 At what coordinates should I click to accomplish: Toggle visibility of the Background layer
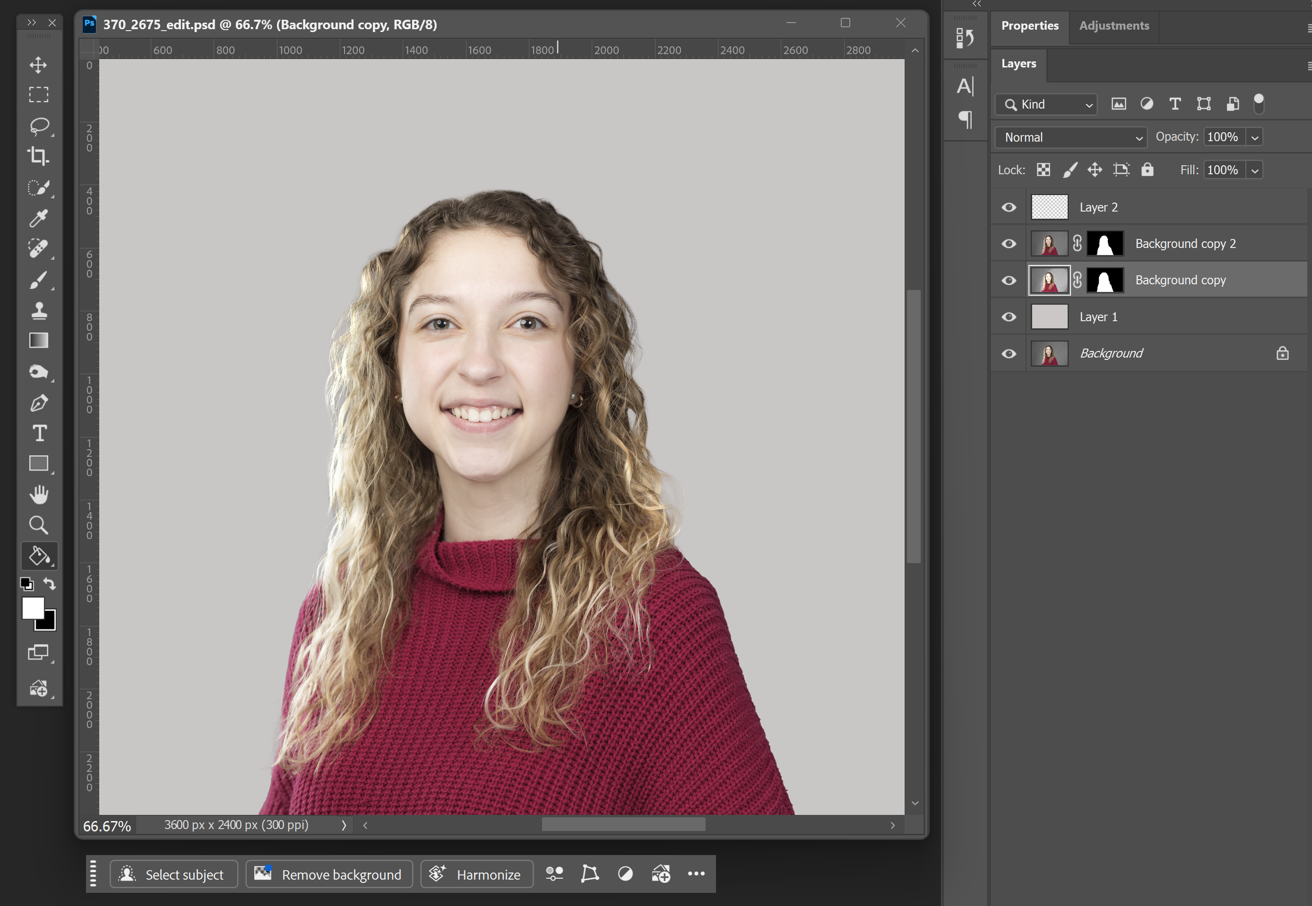coord(1008,353)
